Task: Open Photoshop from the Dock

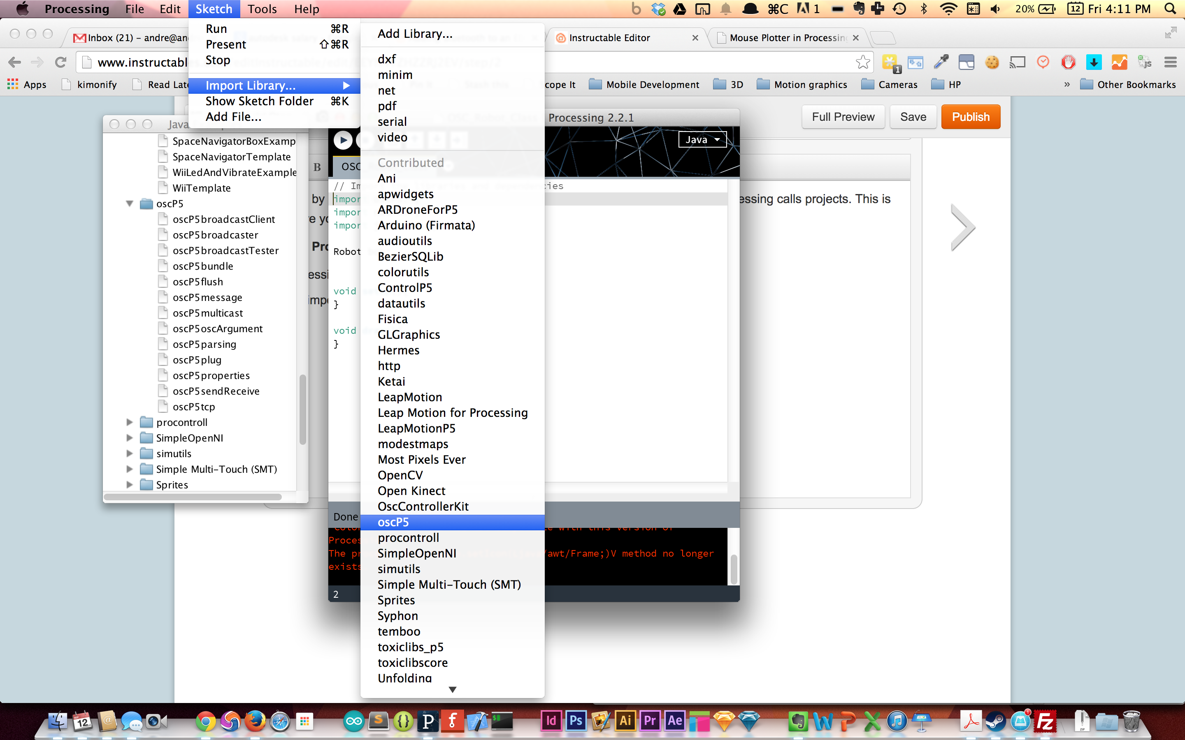Action: (576, 721)
